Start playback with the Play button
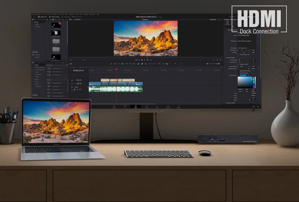 pyautogui.click(x=144, y=60)
